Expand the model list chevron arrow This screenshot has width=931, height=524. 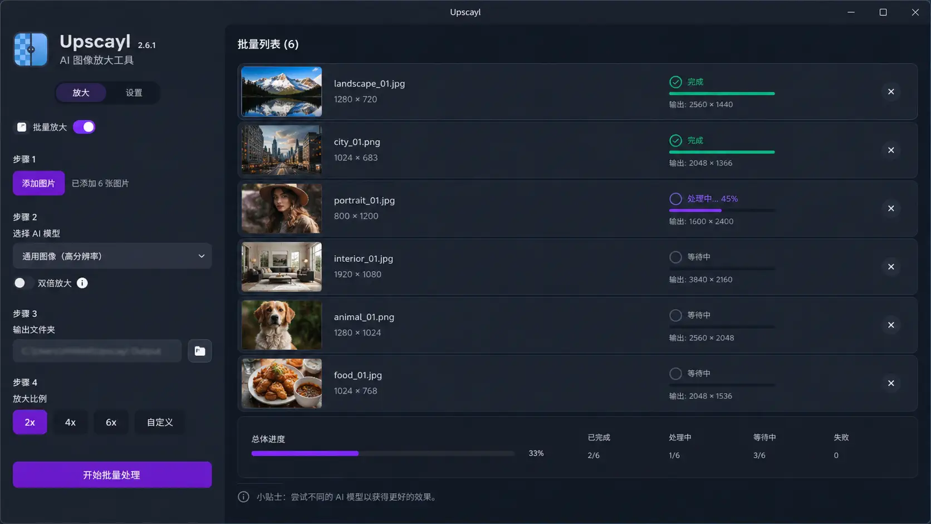201,256
